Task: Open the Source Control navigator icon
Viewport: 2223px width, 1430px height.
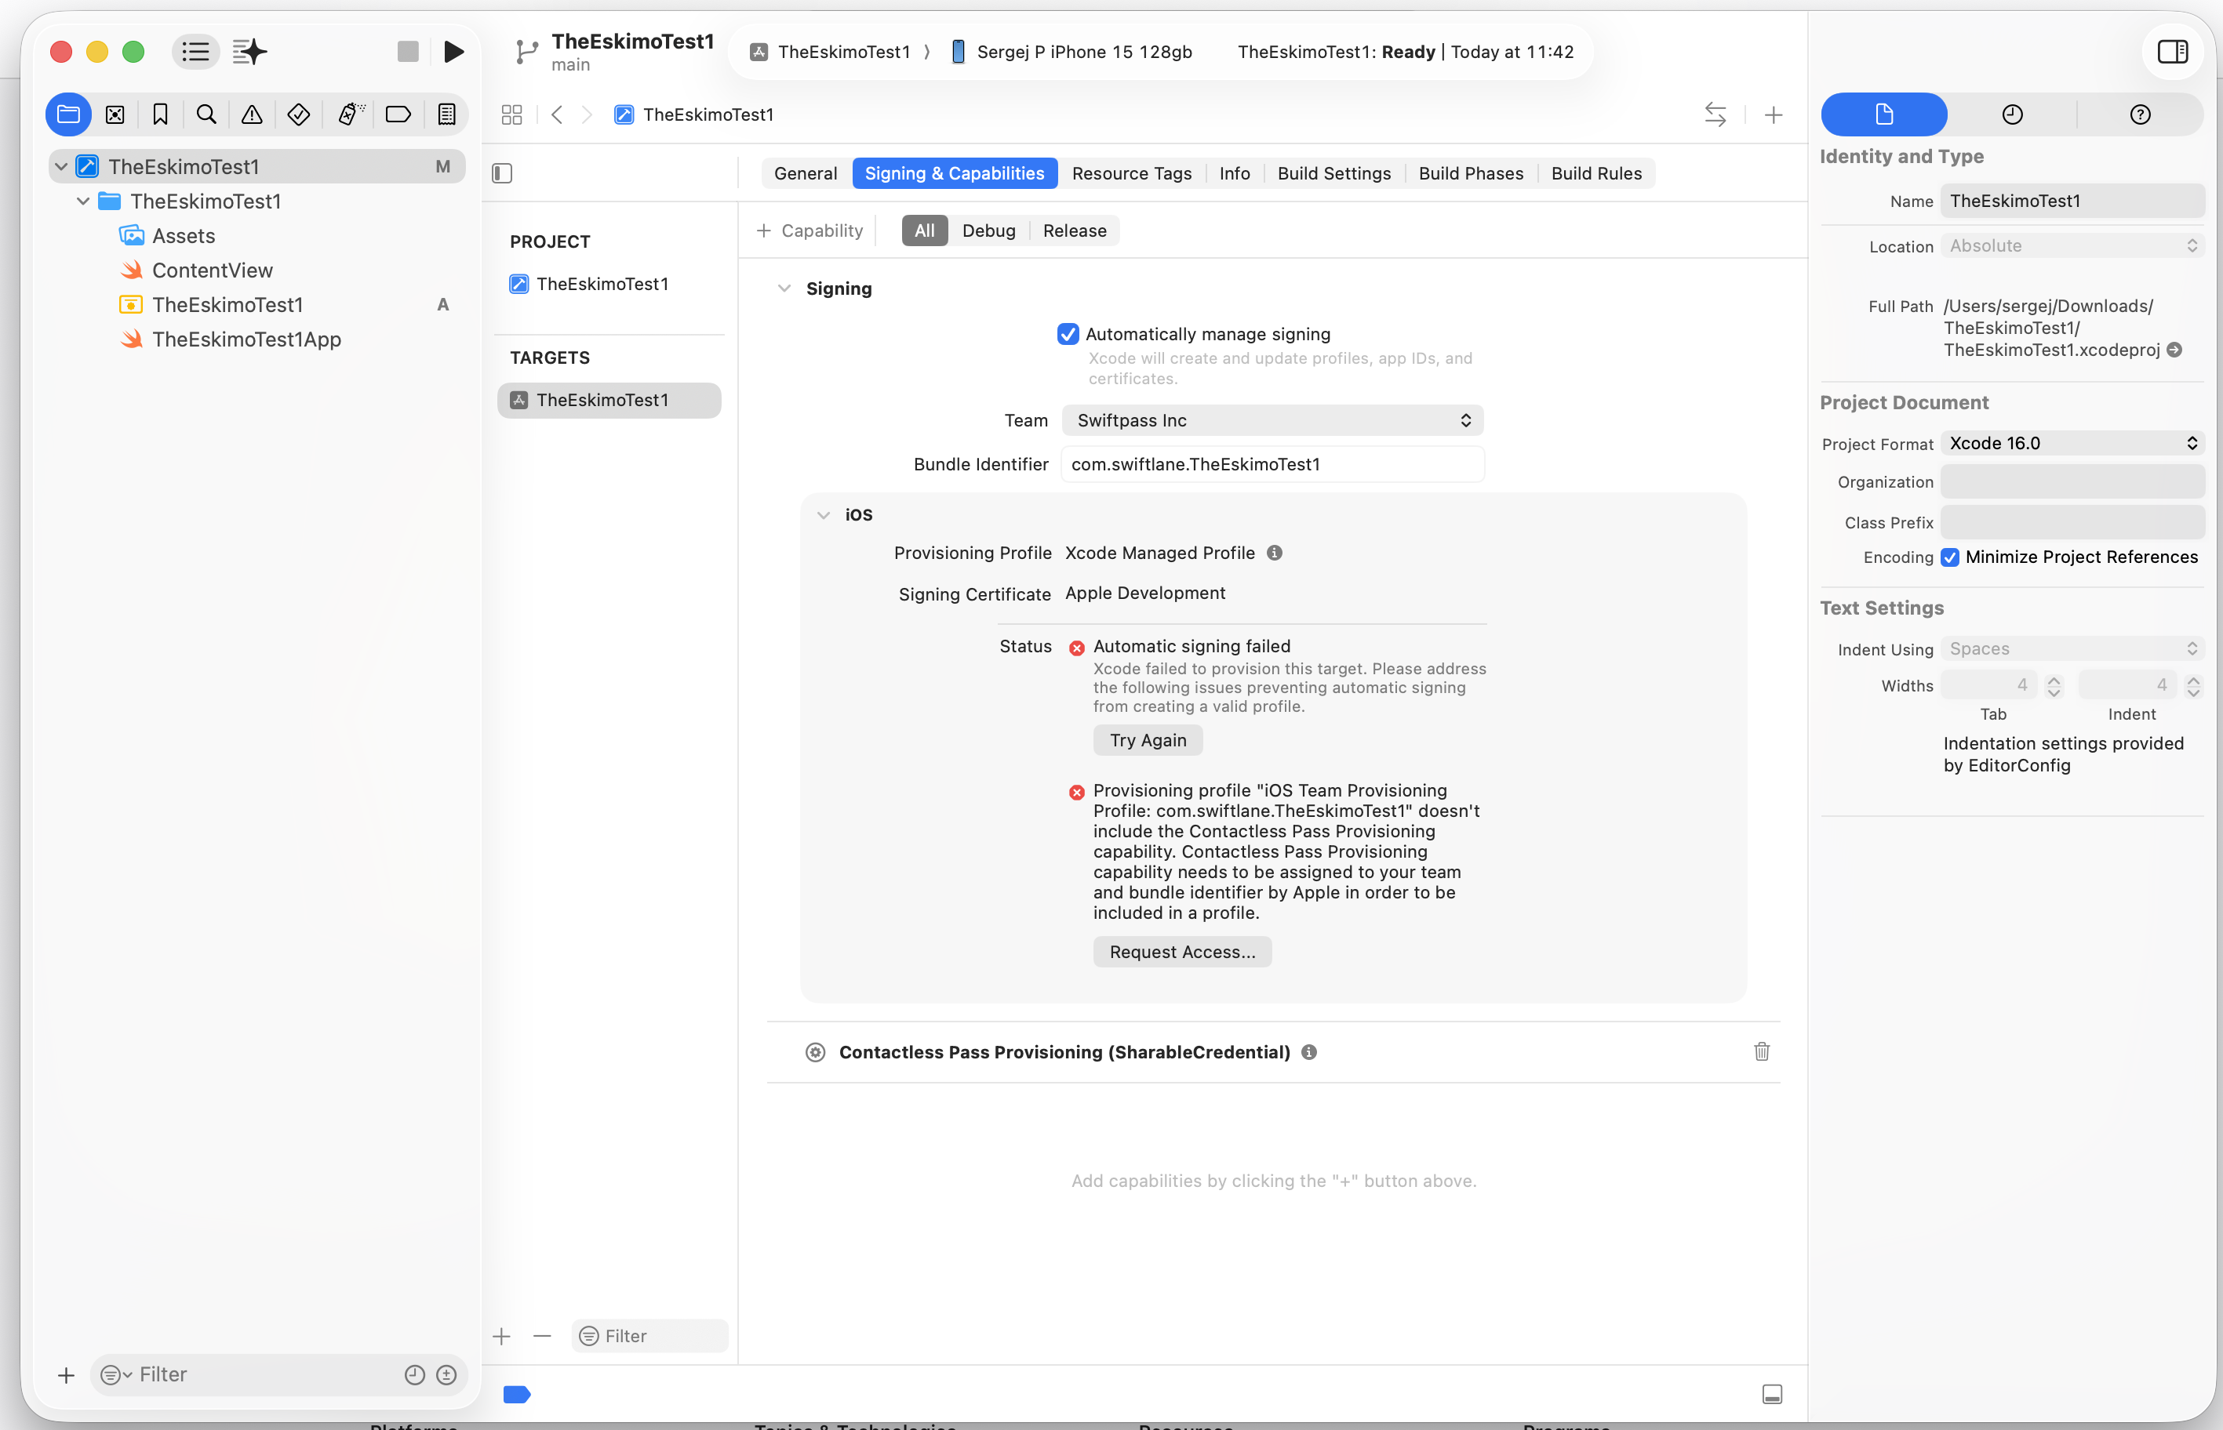Action: click(115, 114)
